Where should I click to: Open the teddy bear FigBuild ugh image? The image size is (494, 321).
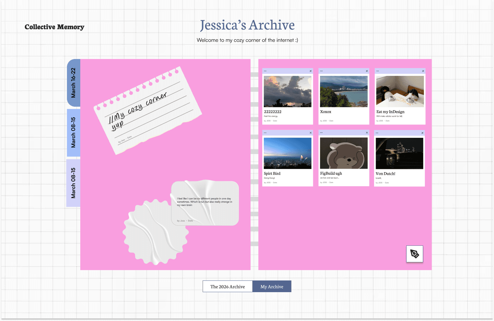click(344, 153)
